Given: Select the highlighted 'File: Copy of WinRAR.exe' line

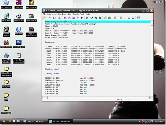Looking at the screenshot, I should [x=97, y=22].
